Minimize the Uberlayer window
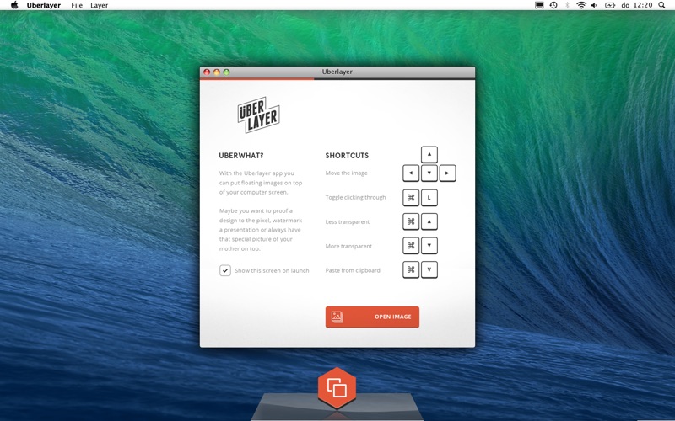The width and height of the screenshot is (675, 421). [217, 72]
